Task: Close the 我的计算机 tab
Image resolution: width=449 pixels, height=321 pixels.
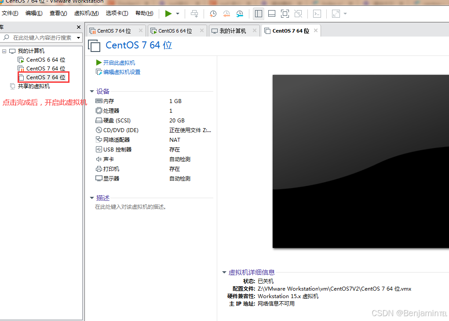Action: click(255, 30)
